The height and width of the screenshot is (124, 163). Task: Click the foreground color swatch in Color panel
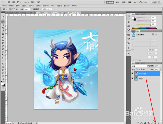coord(133,18)
